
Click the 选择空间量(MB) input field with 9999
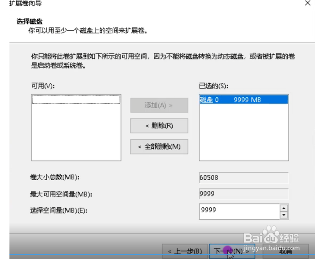tap(239, 211)
